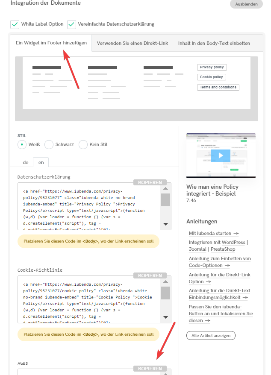Open Inhalt in den Body-Text einbetten tab
271x375 pixels.
coord(214,43)
